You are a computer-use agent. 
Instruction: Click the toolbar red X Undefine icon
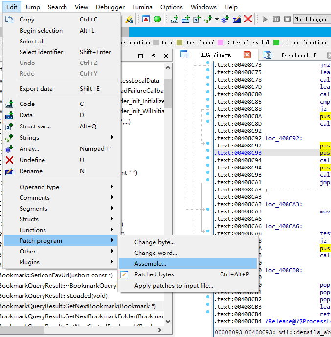coord(248,19)
